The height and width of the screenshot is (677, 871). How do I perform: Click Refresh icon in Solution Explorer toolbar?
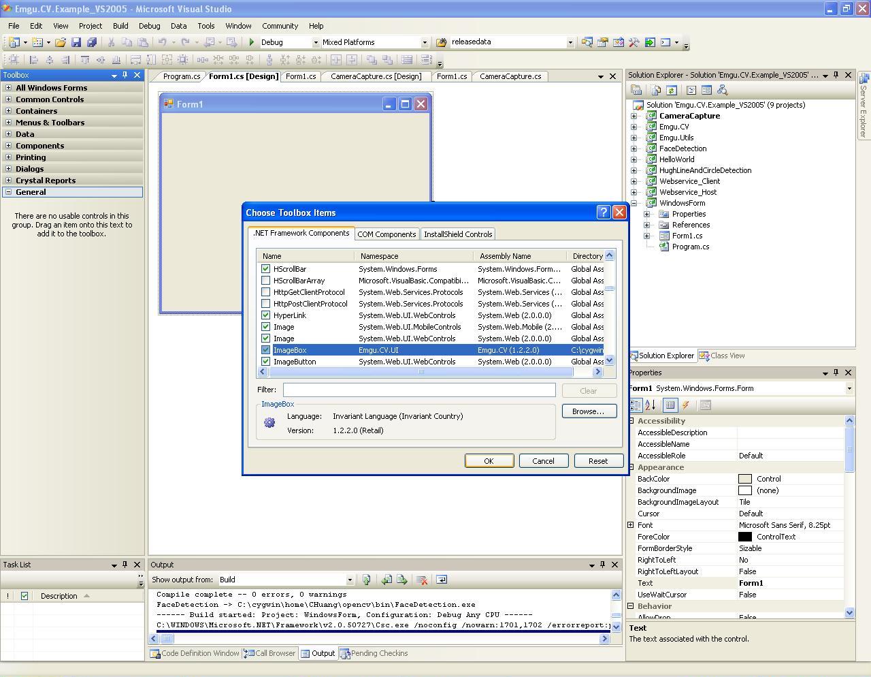coord(672,90)
